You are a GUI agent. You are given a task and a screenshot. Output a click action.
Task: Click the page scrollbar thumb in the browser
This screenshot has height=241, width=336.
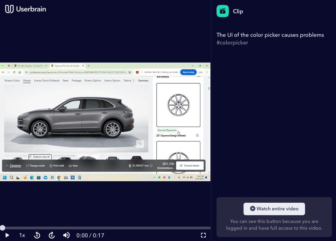click(209, 88)
